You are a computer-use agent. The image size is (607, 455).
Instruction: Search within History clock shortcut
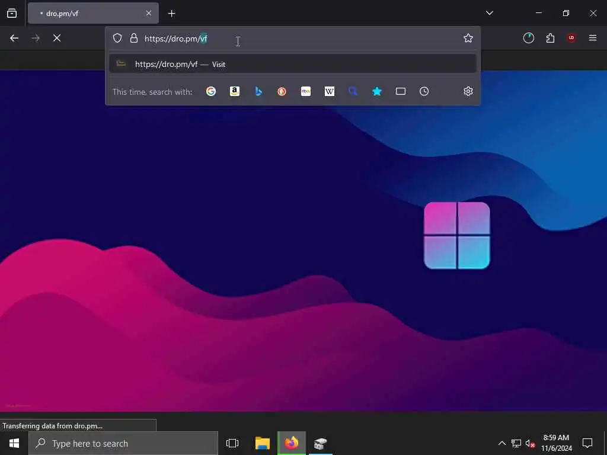[x=424, y=91]
